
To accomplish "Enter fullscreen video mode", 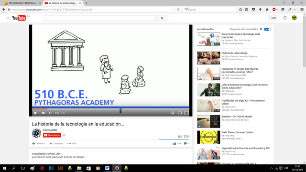I will pos(186,113).
